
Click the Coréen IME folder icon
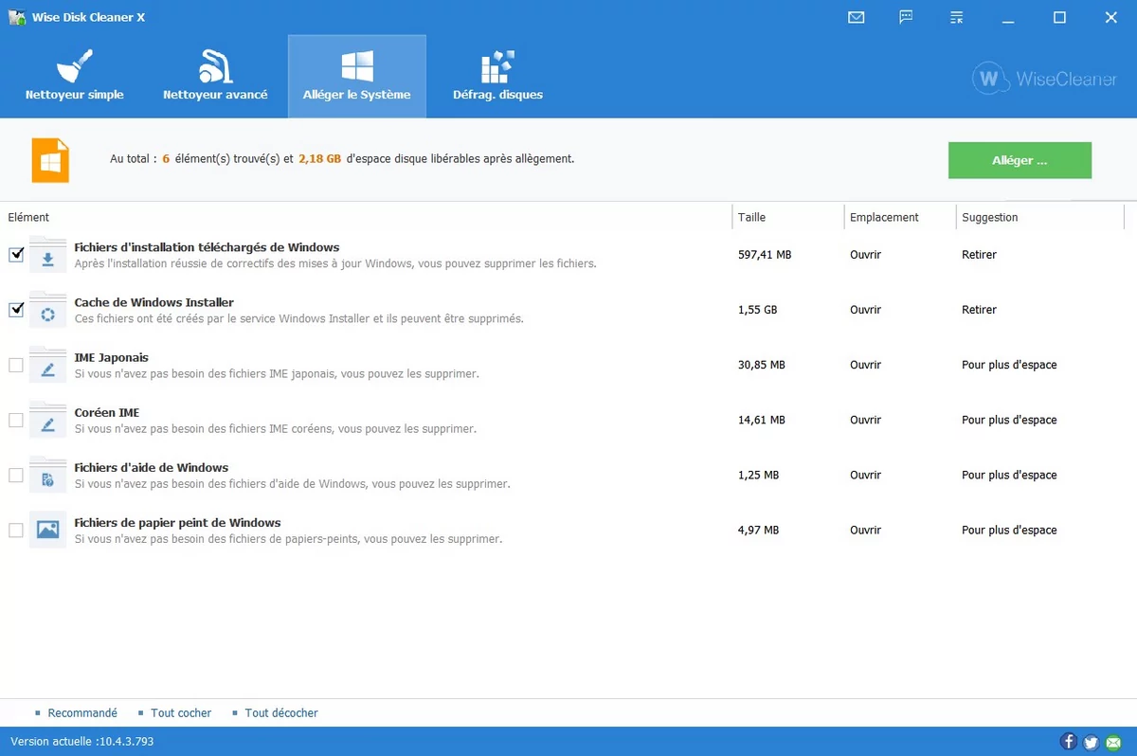pos(47,420)
